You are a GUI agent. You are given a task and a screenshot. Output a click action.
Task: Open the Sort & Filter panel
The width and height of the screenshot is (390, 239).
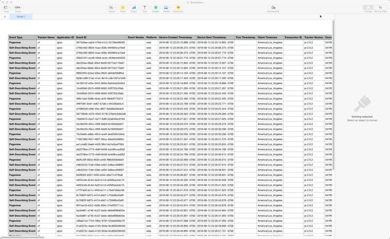click(x=380, y=7)
